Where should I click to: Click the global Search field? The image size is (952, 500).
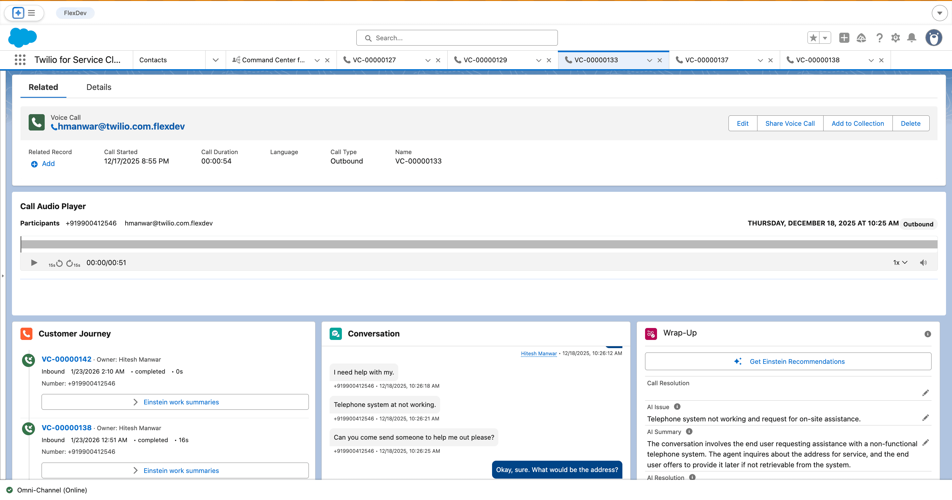(x=457, y=38)
